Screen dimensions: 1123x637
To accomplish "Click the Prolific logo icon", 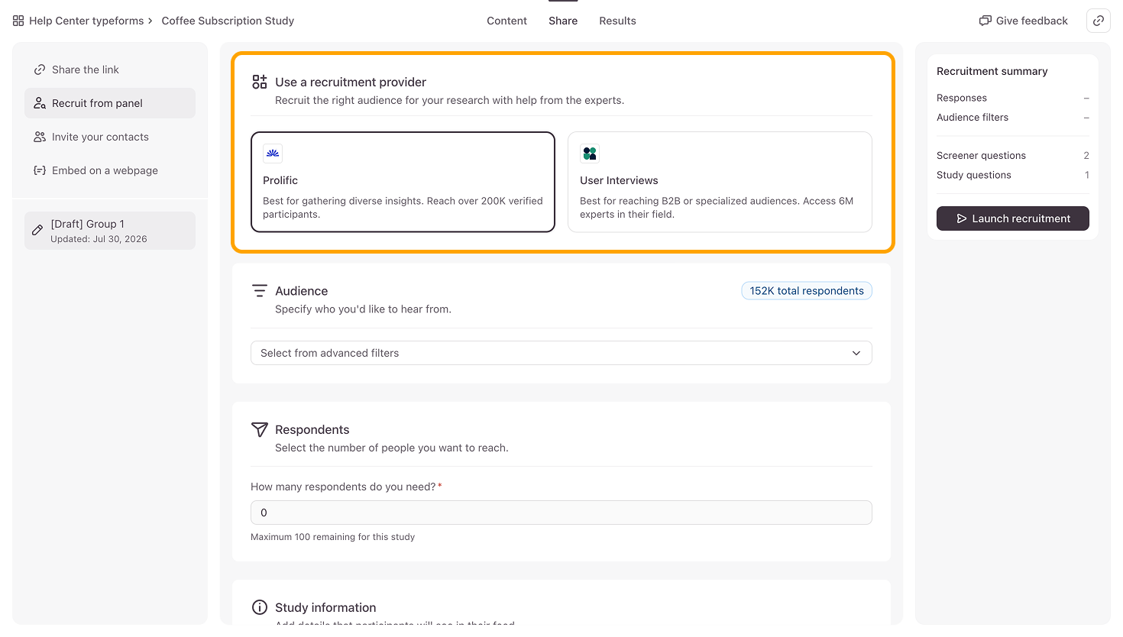I will click(x=273, y=154).
